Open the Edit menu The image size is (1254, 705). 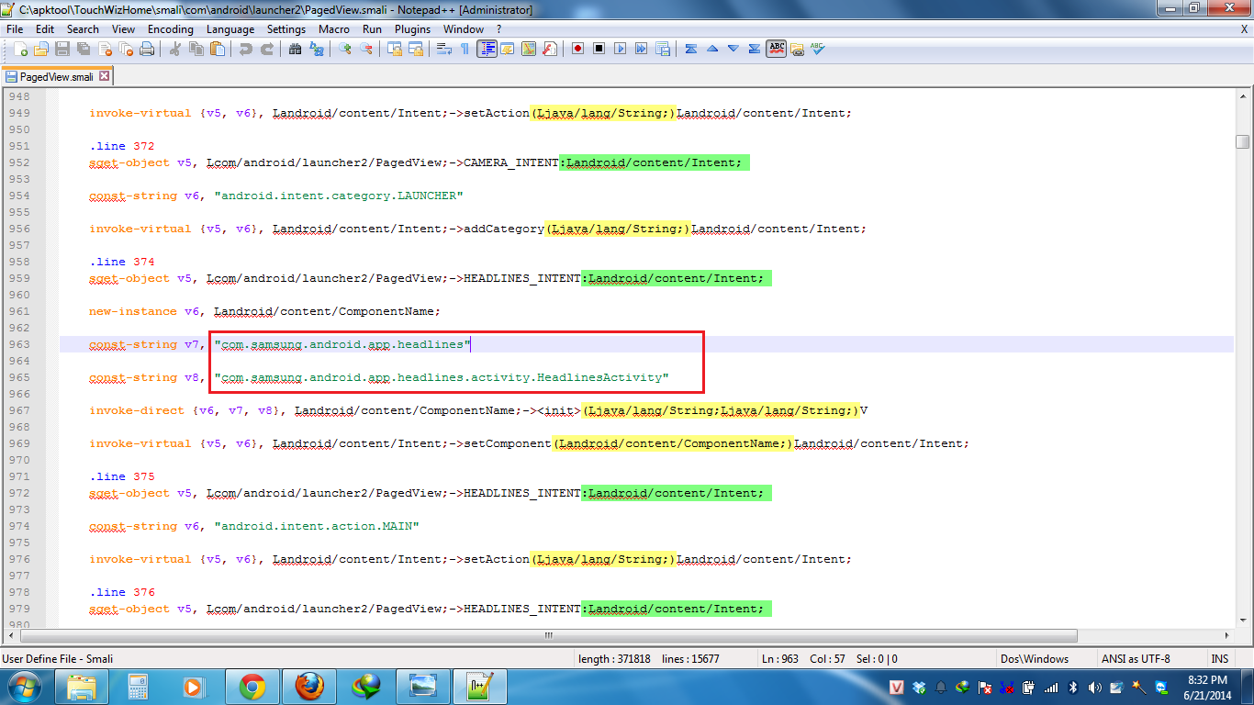[45, 28]
